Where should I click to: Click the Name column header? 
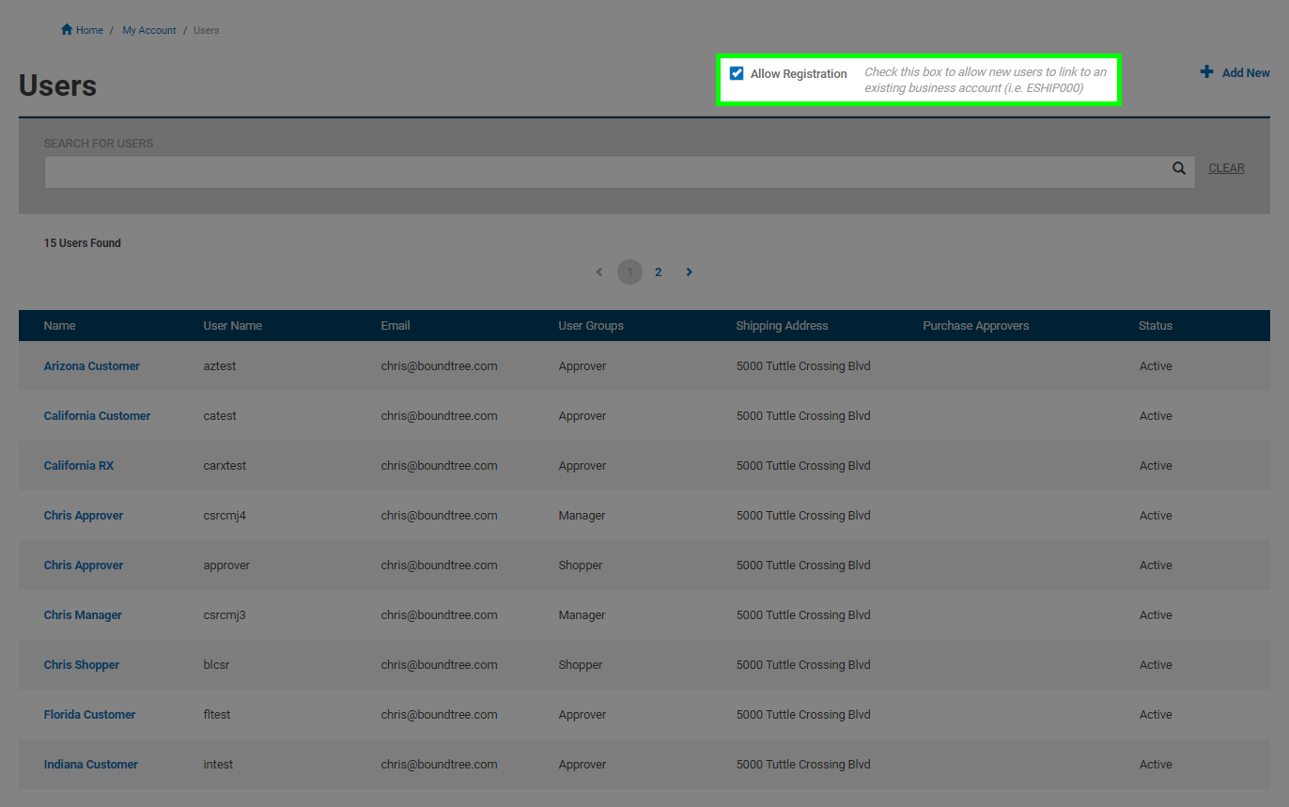pos(59,326)
